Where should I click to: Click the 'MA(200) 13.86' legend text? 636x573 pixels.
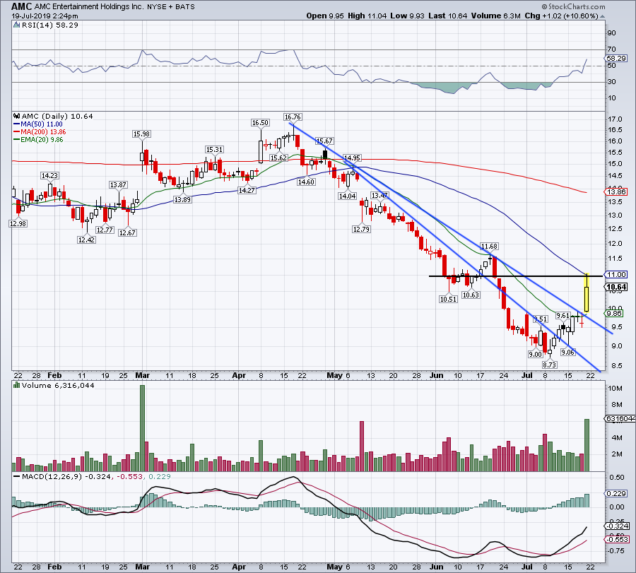click(x=43, y=132)
